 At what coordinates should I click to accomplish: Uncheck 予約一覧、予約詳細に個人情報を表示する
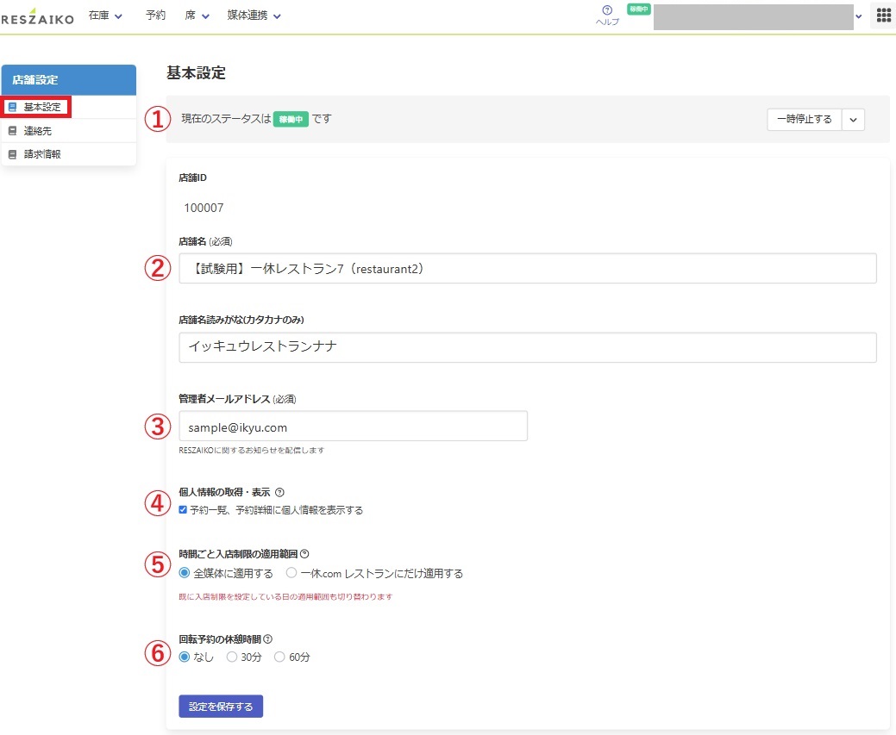click(182, 509)
